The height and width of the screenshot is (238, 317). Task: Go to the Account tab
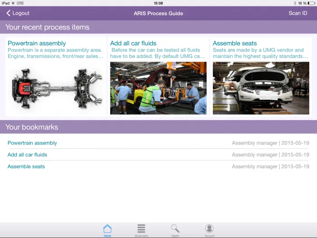[209, 230]
